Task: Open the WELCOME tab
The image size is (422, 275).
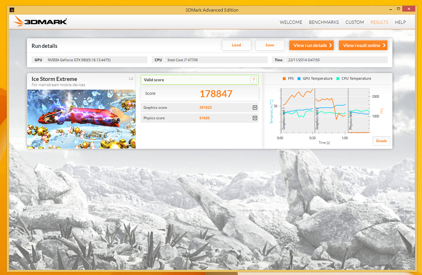Action: (291, 22)
